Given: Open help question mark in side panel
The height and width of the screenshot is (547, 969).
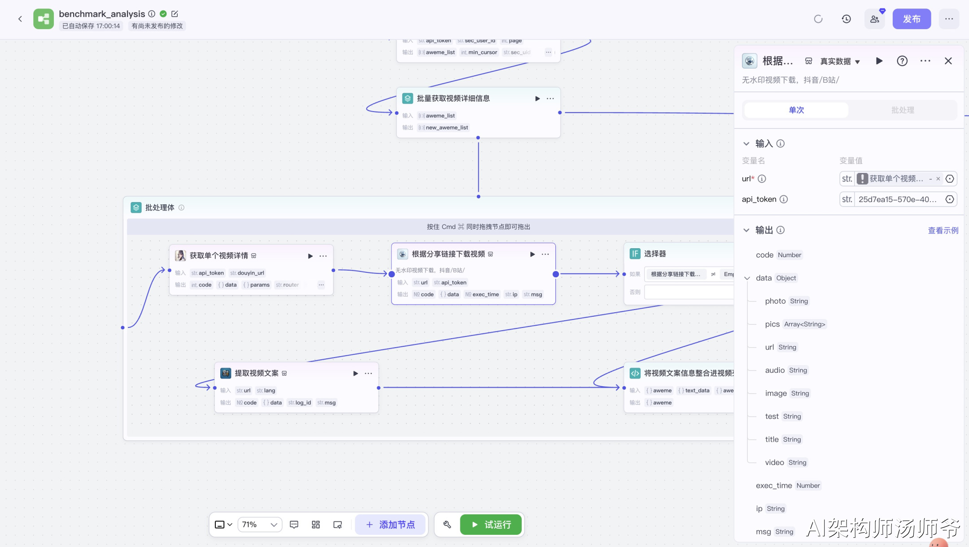Looking at the screenshot, I should (x=902, y=61).
